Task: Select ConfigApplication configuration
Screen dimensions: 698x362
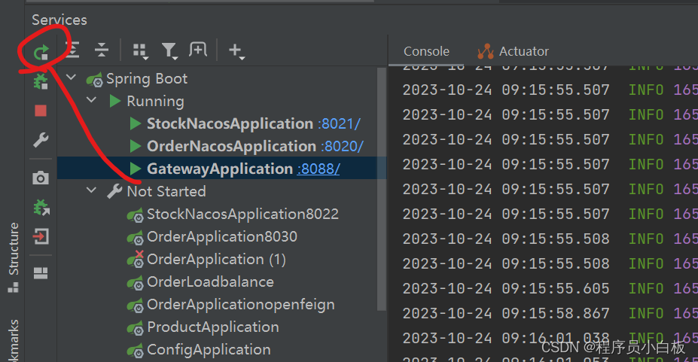Action: coord(209,350)
